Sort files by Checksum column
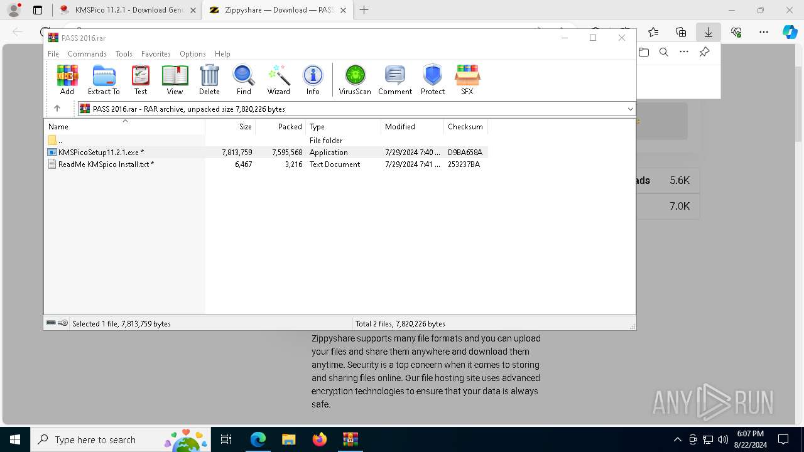804x452 pixels. (465, 126)
